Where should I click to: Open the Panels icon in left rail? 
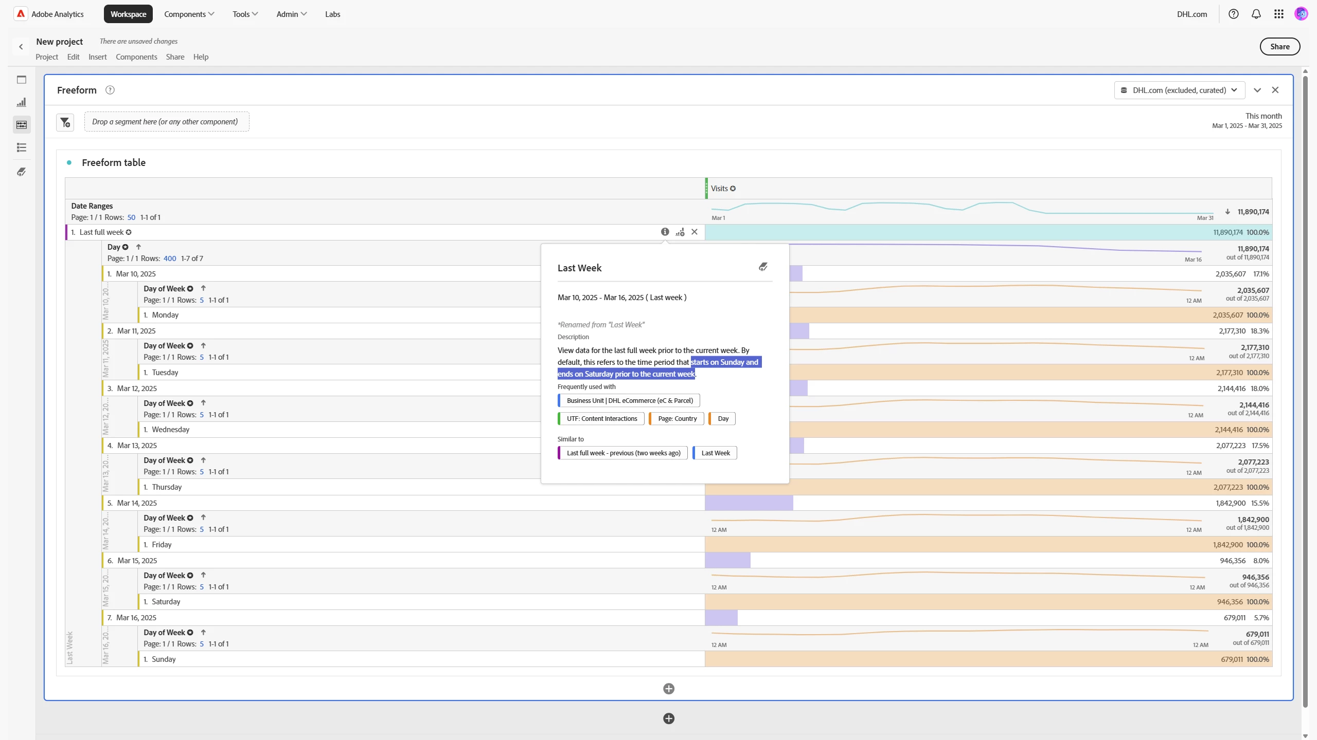tap(22, 80)
